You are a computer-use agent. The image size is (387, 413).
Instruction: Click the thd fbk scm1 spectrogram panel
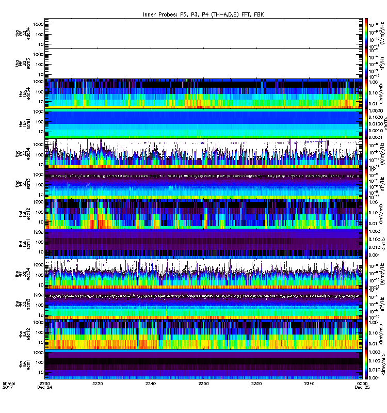[x=203, y=244]
